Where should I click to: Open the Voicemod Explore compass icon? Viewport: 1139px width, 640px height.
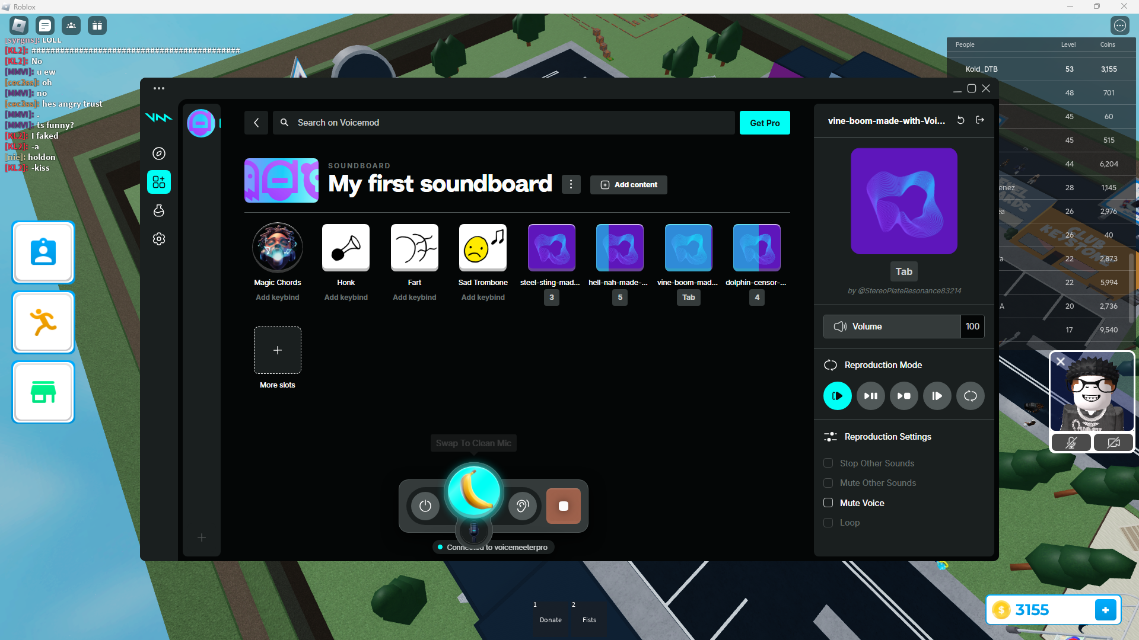159,153
